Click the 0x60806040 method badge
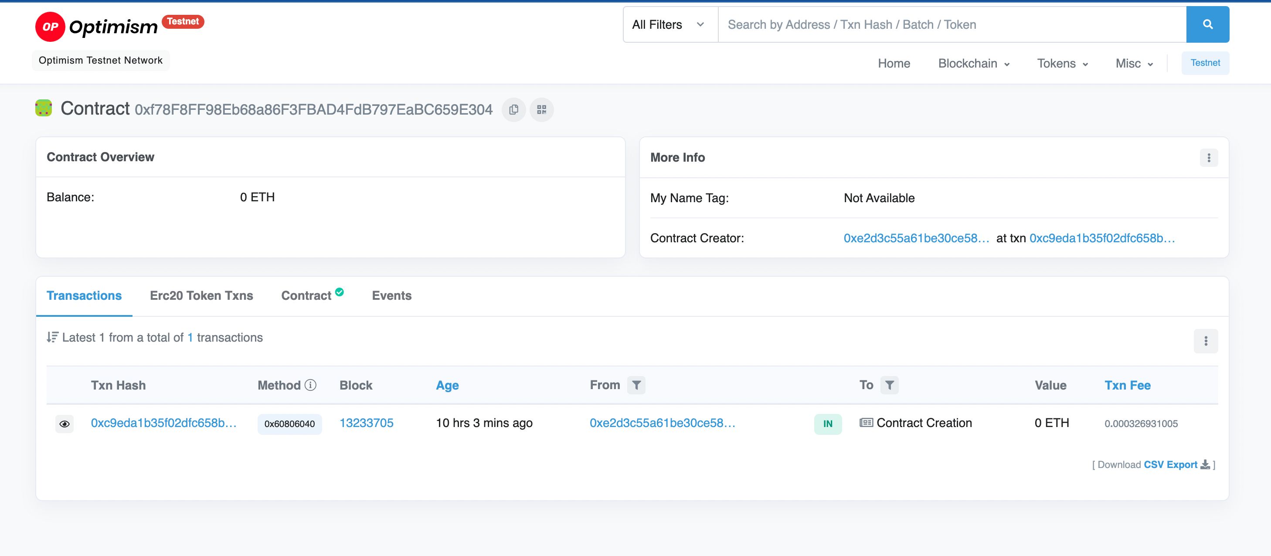This screenshot has width=1271, height=556. point(289,424)
